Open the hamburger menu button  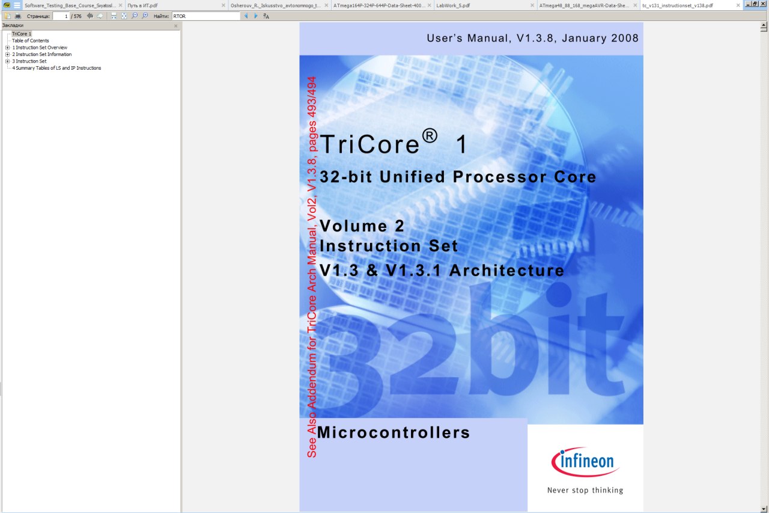point(17,5)
